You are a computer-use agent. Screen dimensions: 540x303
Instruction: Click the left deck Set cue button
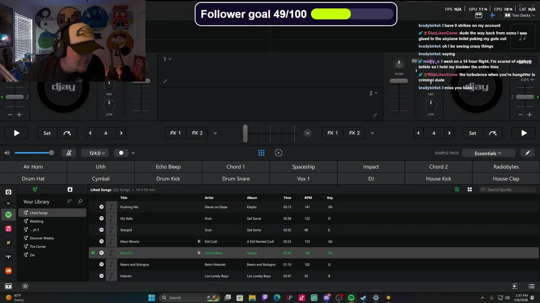tap(47, 133)
